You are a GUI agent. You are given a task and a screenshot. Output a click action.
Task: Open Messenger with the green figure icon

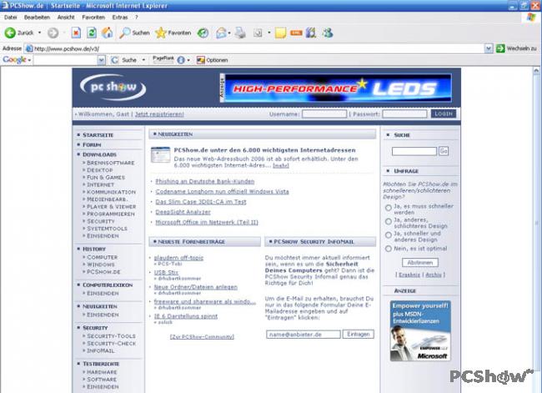[328, 33]
